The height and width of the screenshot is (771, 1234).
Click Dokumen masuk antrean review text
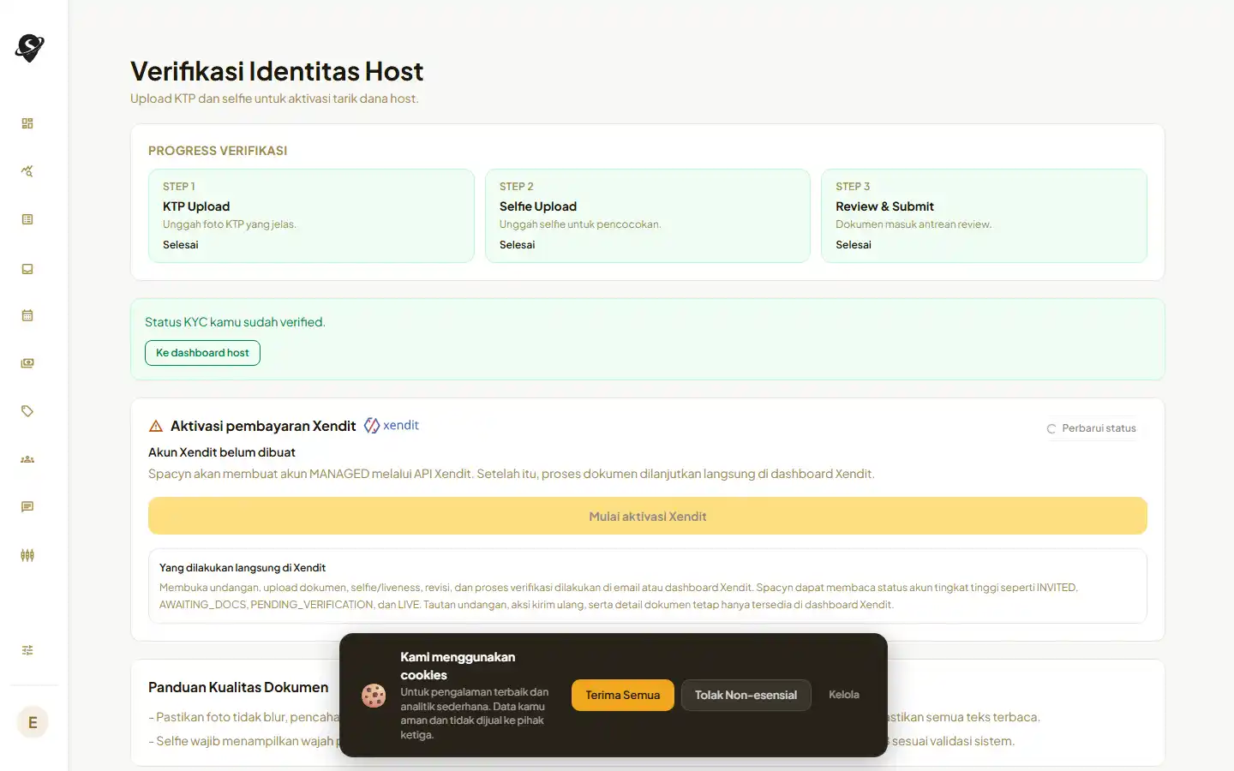(x=914, y=224)
